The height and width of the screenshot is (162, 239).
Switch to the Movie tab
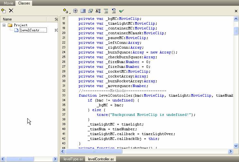point(9,3)
